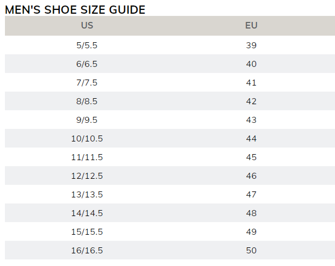Pick the EU size 49 cell
Screen dimensions: 335x266
pos(251,232)
